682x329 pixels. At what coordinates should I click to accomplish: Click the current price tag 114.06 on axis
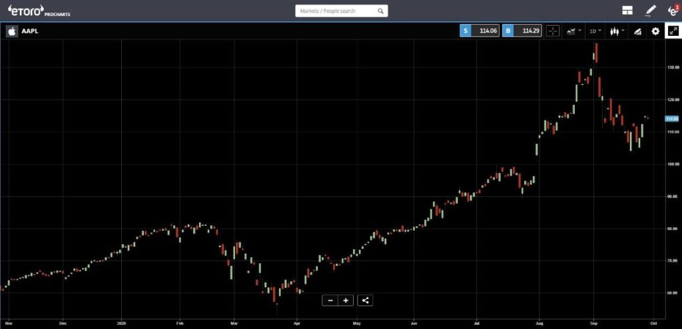tap(672, 118)
